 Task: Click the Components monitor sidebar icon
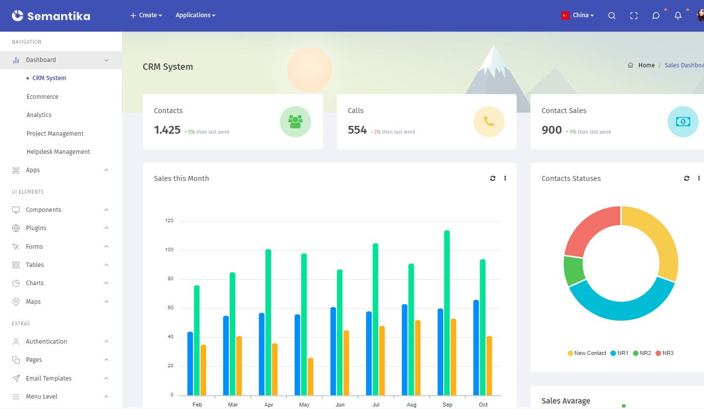tap(16, 210)
